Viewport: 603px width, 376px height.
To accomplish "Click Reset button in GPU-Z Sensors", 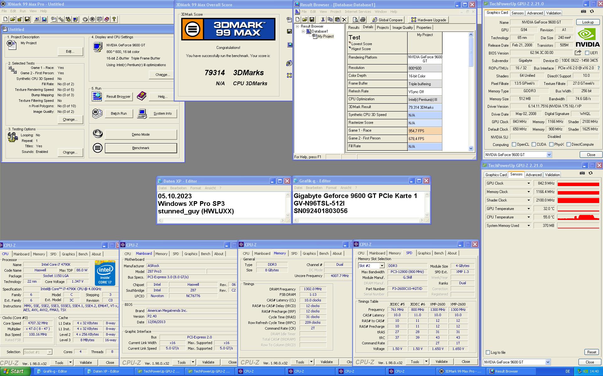I will point(592,352).
